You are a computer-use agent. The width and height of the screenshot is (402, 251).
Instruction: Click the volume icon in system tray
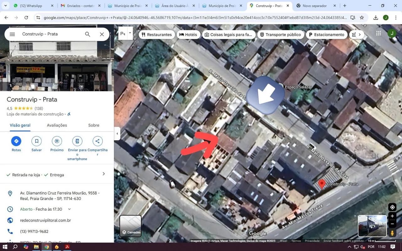(x=362, y=247)
